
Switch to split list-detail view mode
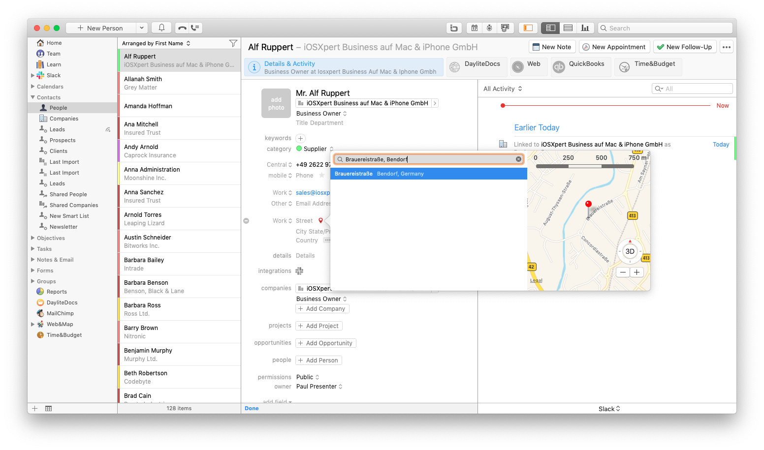coord(550,28)
